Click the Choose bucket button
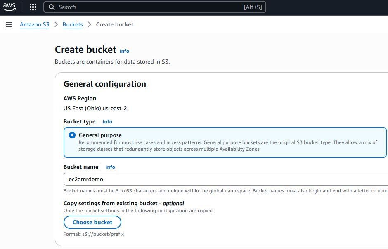Screen dimensions: 388x249 pyautogui.click(x=92, y=222)
